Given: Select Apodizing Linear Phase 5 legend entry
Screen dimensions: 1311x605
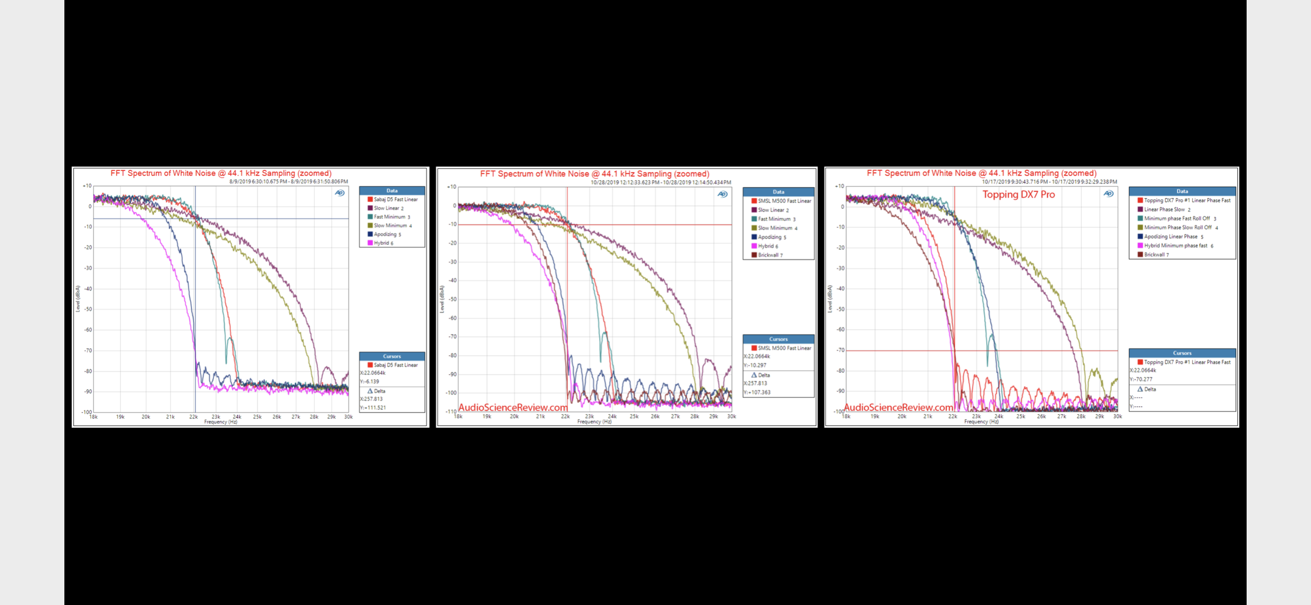Looking at the screenshot, I should pyautogui.click(x=1171, y=236).
